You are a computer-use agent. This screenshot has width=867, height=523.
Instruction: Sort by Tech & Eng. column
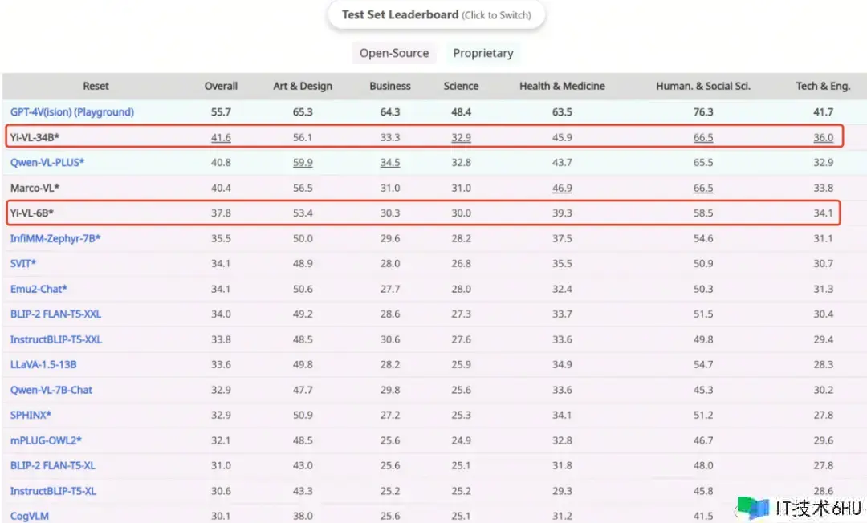pos(823,86)
